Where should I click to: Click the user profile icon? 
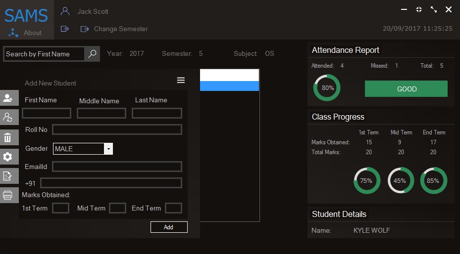tap(65, 11)
